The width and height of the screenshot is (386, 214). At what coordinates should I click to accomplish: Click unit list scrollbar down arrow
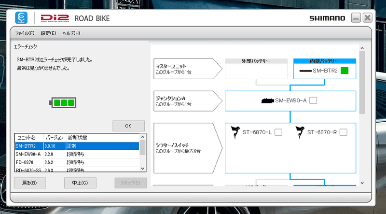[142, 169]
